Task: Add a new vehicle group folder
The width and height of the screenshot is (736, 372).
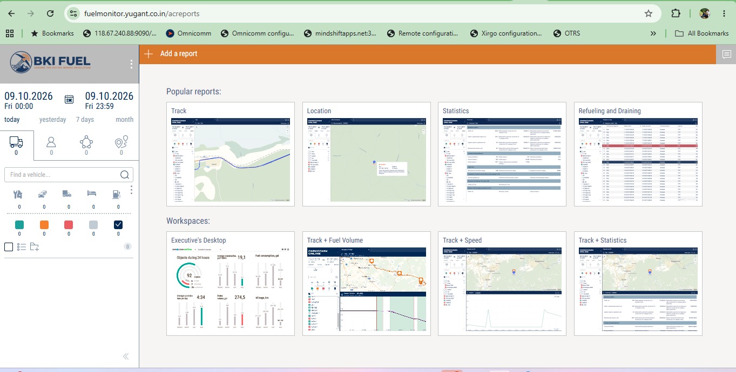Action: tap(35, 247)
